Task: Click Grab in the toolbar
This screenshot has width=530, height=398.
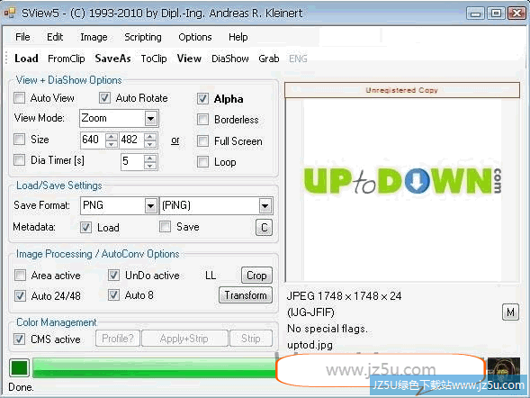Action: [269, 59]
